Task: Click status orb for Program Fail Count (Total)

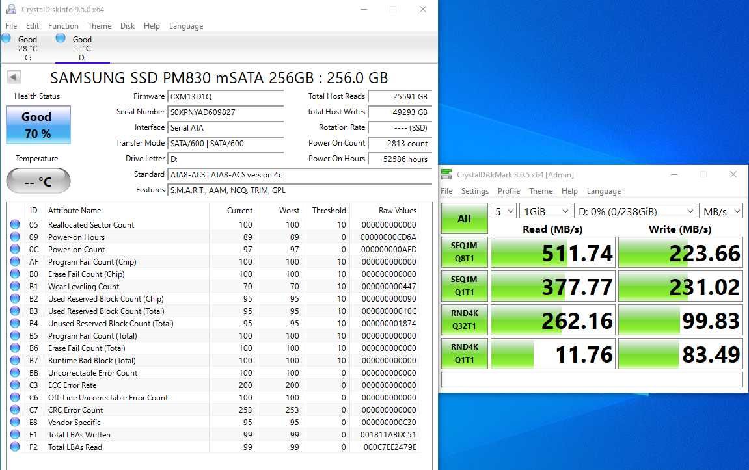Action: tap(15, 336)
